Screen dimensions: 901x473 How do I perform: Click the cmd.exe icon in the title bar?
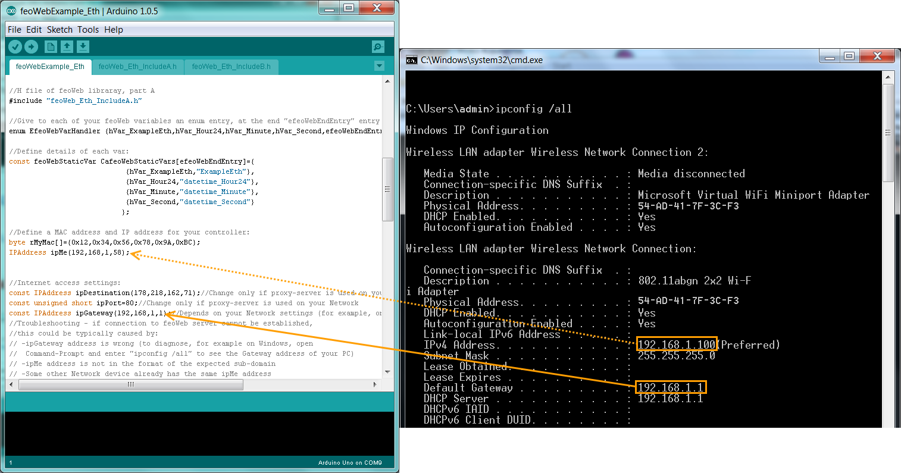pyautogui.click(x=411, y=59)
